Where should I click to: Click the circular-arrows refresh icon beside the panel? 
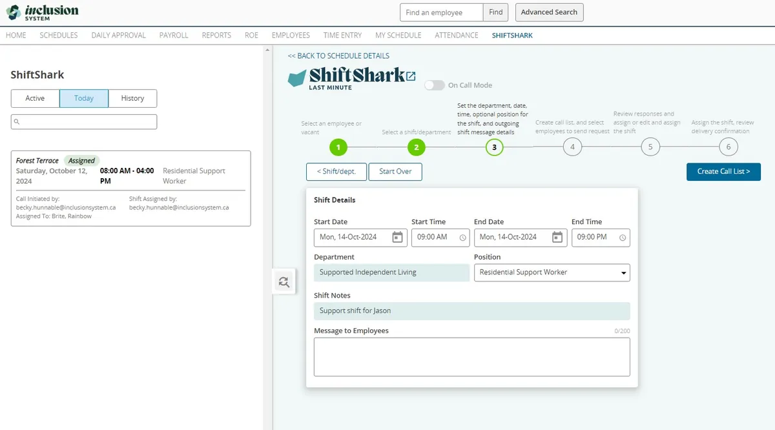click(284, 282)
